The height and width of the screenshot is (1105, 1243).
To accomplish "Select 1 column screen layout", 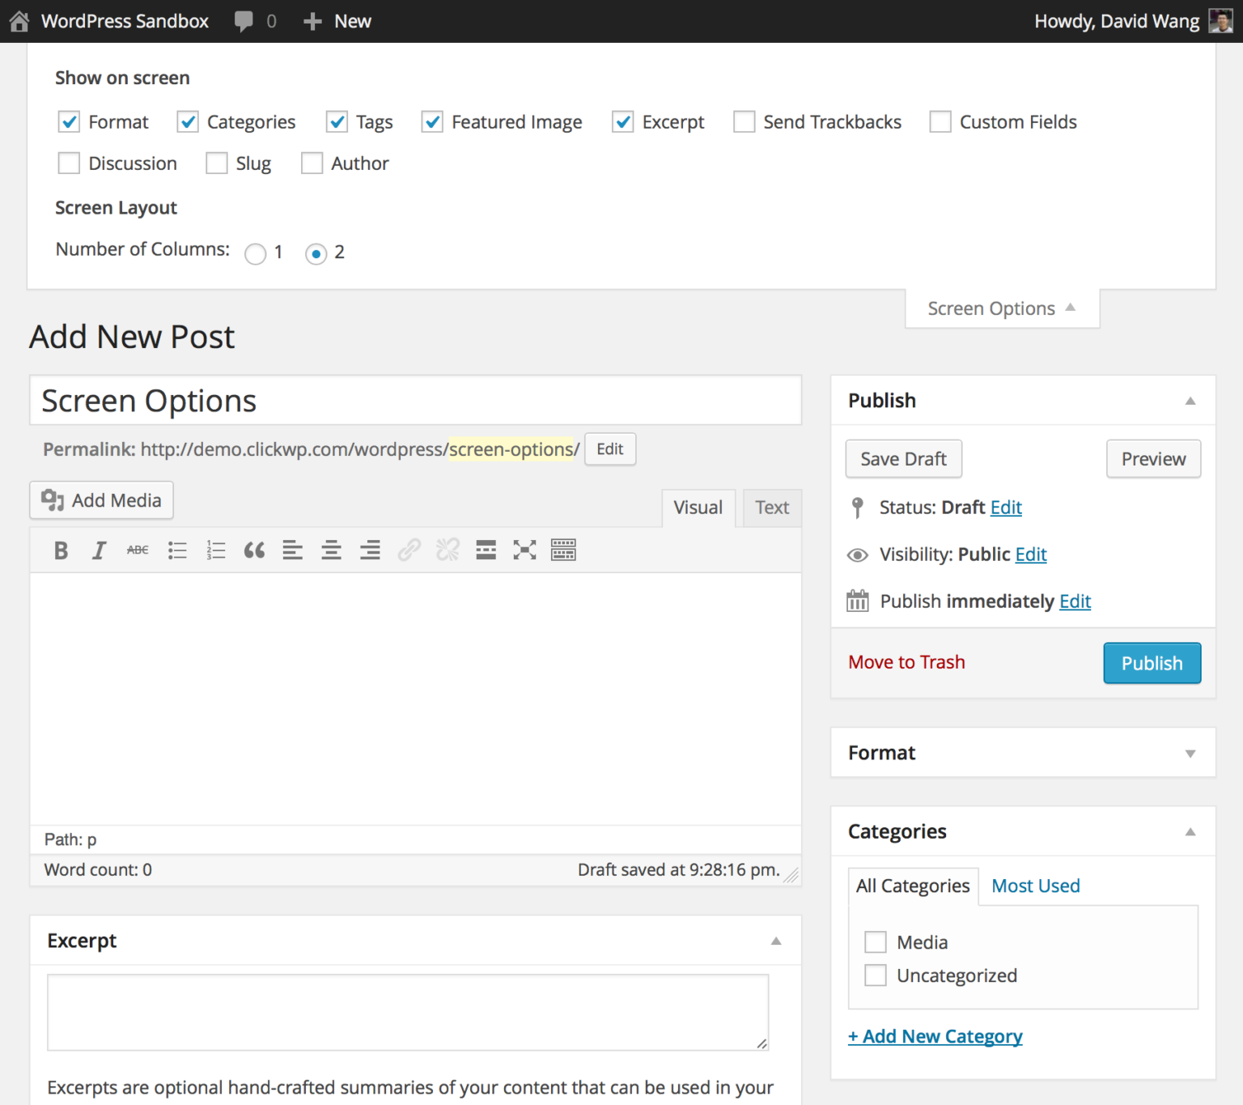I will (x=255, y=253).
